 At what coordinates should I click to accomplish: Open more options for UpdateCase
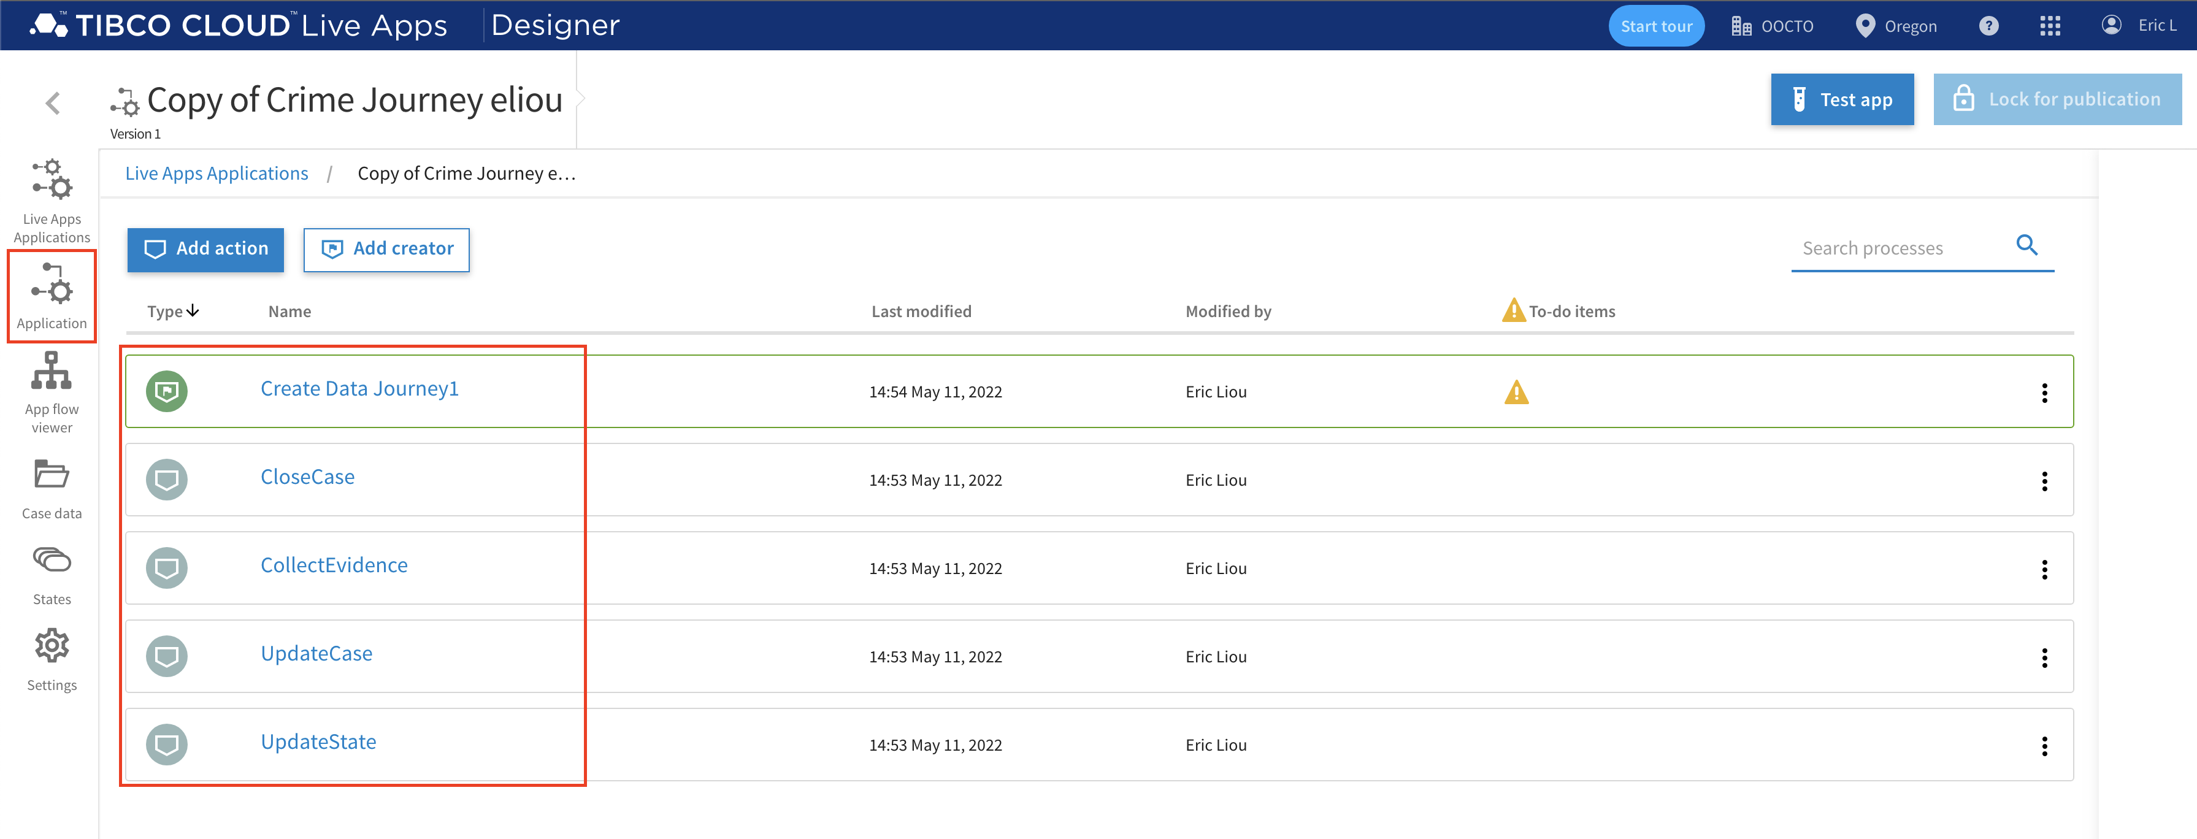point(2044,658)
